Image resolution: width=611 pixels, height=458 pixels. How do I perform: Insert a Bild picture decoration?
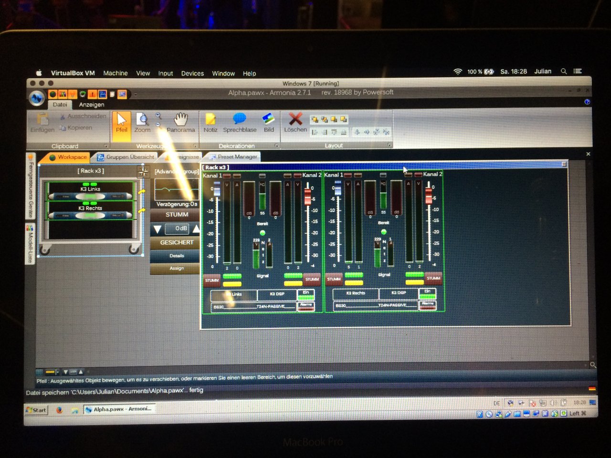pyautogui.click(x=269, y=123)
